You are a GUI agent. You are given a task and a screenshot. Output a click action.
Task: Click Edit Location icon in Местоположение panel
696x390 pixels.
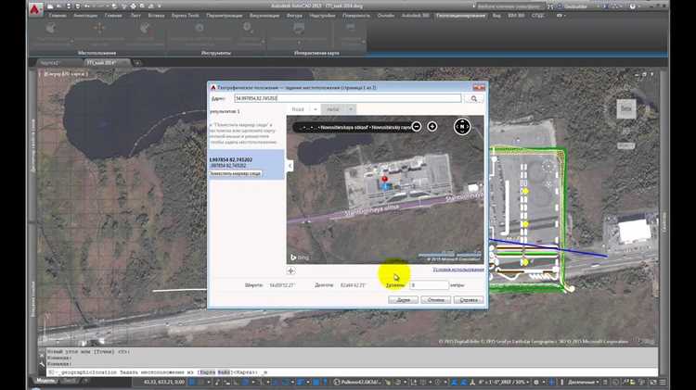coord(51,29)
